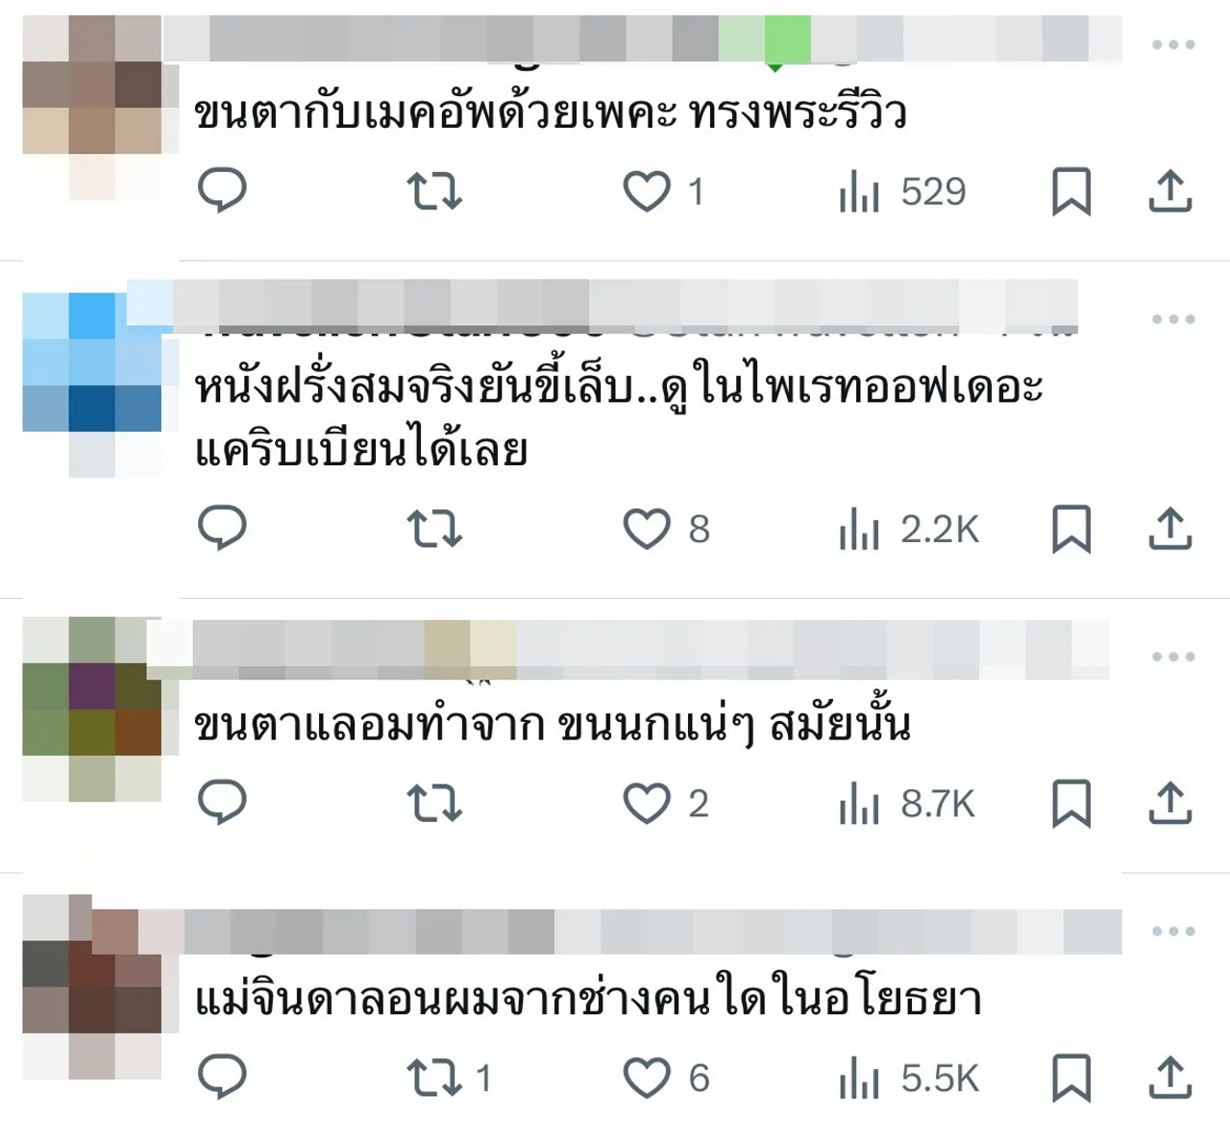Screen dimensions: 1230x1144
Task: Like the tweet with 8 likes
Action: coord(666,529)
